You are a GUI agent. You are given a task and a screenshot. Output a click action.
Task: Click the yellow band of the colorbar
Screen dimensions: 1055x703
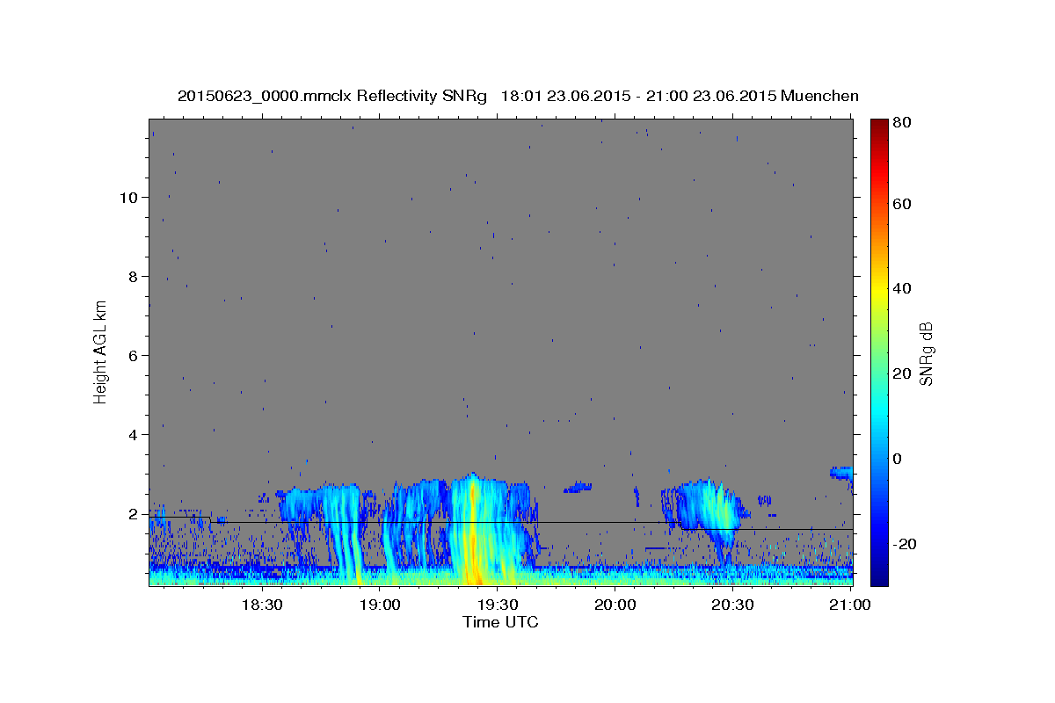[x=879, y=290]
